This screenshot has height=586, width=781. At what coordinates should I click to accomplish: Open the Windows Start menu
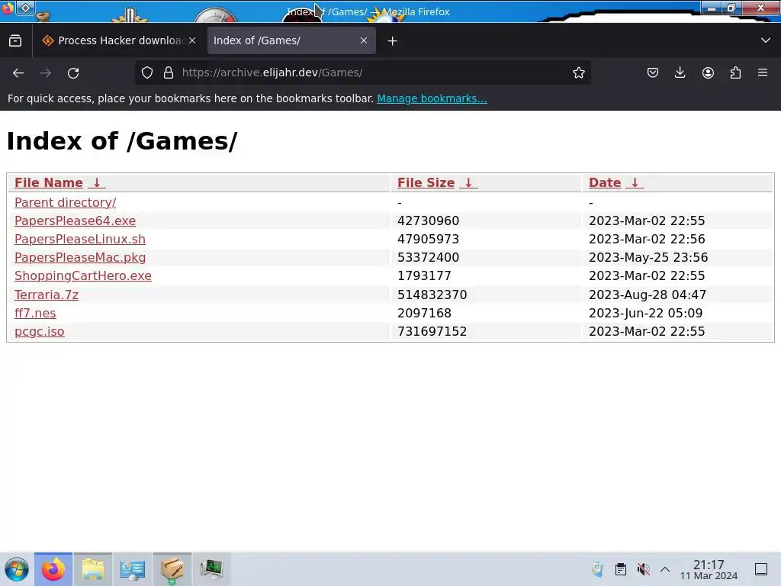coord(17,569)
